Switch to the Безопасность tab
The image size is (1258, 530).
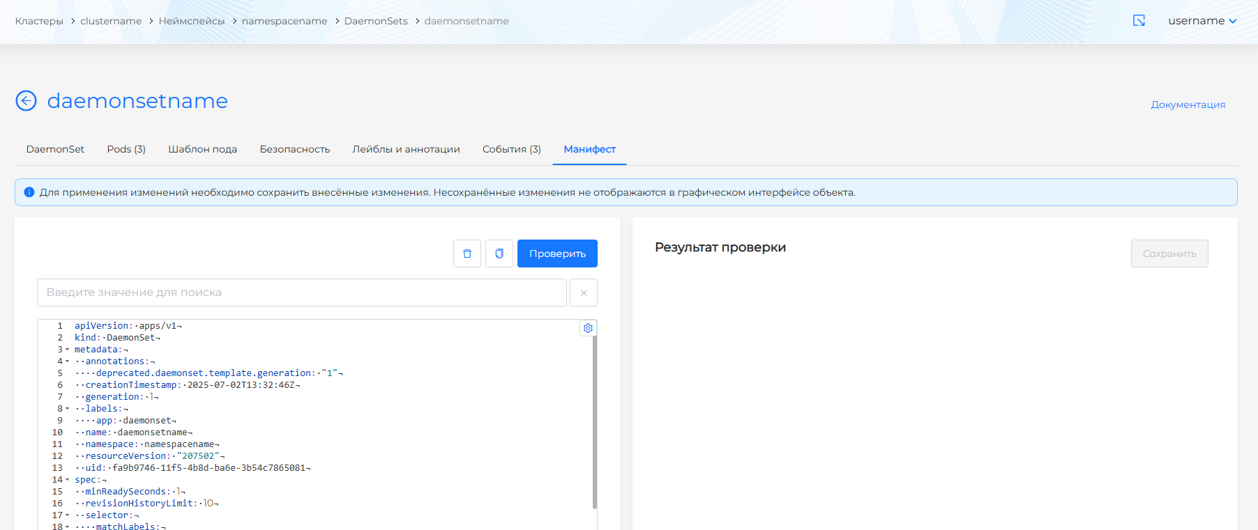click(294, 149)
